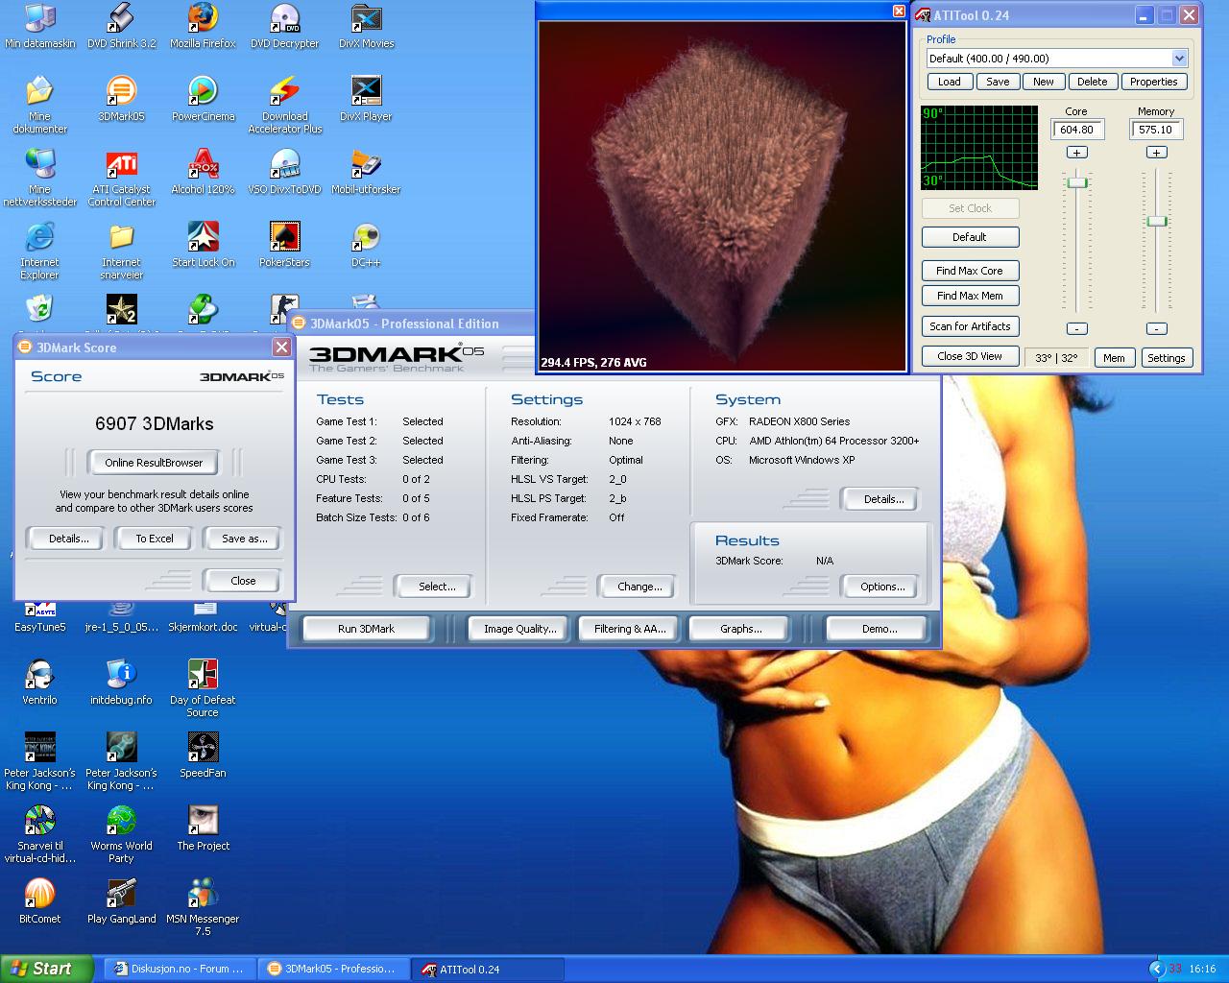Decrease core clock with the minus button
The width and height of the screenshot is (1229, 983).
(x=1077, y=328)
